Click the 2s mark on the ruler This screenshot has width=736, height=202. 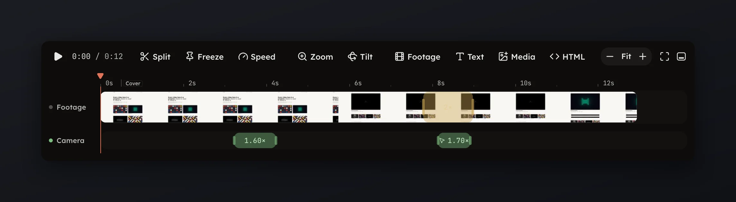(x=192, y=83)
